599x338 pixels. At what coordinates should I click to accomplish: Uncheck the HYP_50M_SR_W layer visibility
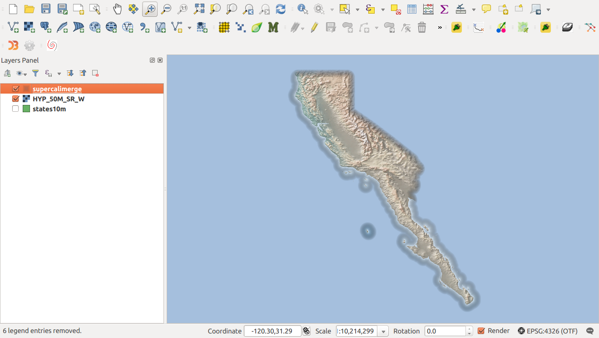pos(15,99)
